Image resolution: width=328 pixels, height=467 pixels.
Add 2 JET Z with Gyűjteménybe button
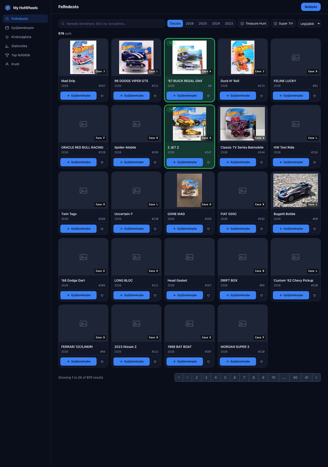pos(185,162)
